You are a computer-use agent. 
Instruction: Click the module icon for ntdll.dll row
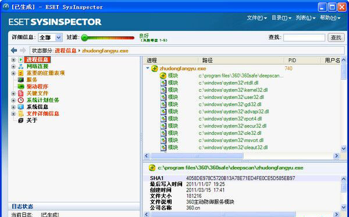pos(163,83)
